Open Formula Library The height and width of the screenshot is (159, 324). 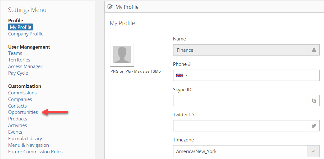25,139
